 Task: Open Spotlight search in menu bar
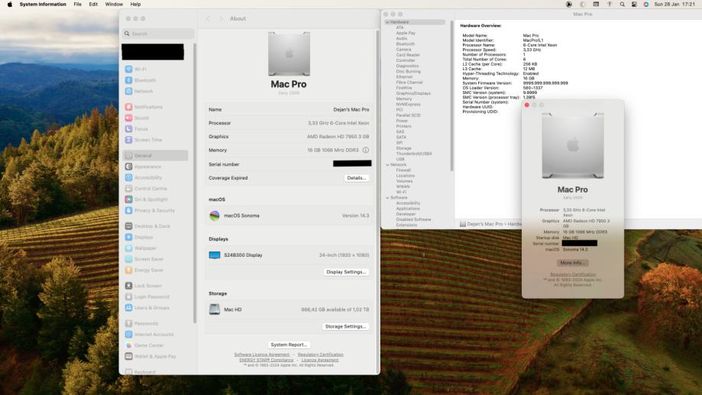click(x=622, y=4)
